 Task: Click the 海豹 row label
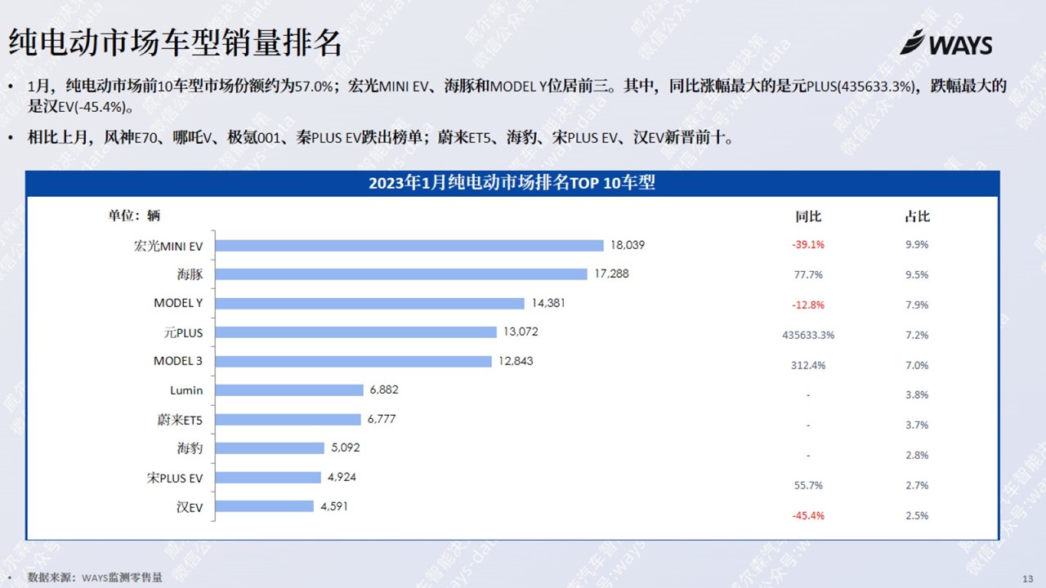[x=190, y=448]
